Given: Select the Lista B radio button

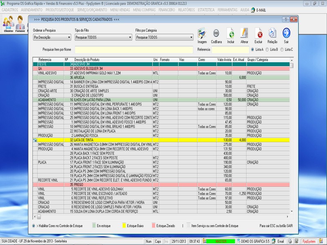Looking at the screenshot, I should click(267, 49).
